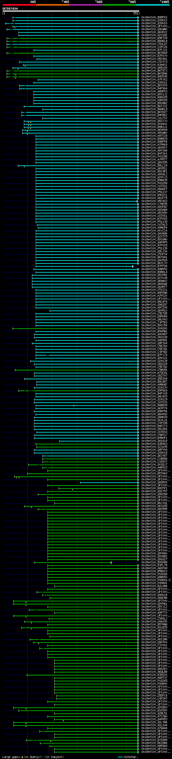
Task: Select hit UniRef100_Q5DFC6
Action: pyautogui.click(x=154, y=695)
